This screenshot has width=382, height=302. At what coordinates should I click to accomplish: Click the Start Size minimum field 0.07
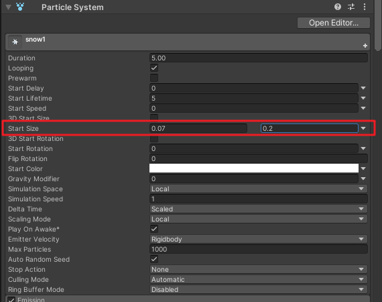(x=198, y=128)
